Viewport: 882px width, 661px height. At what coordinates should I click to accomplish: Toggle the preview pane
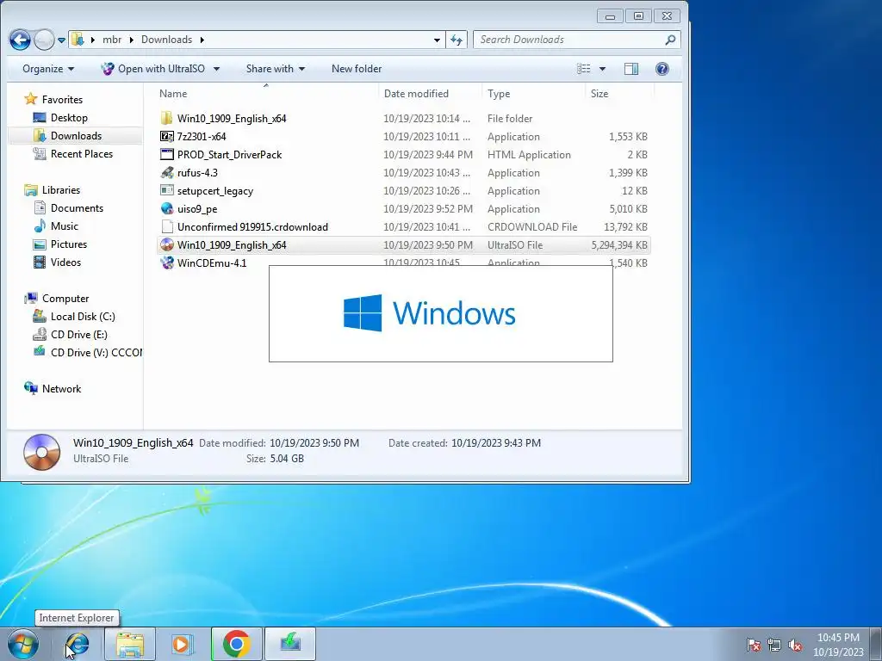click(631, 69)
